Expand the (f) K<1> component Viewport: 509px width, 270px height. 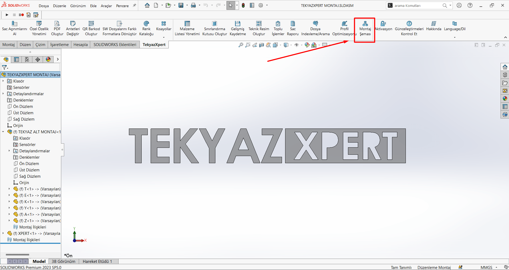click(x=9, y=202)
